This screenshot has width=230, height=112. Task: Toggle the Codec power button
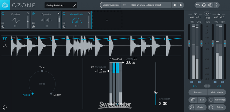coord(192,107)
